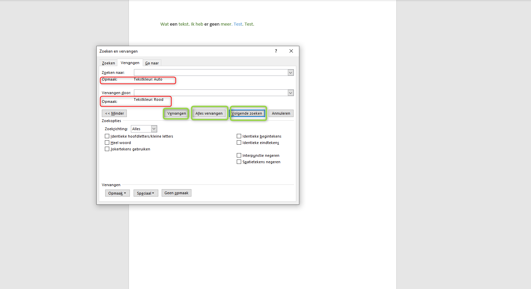Toggle Jokertekens gebruiken checkbox
This screenshot has height=289, width=531.
(107, 149)
